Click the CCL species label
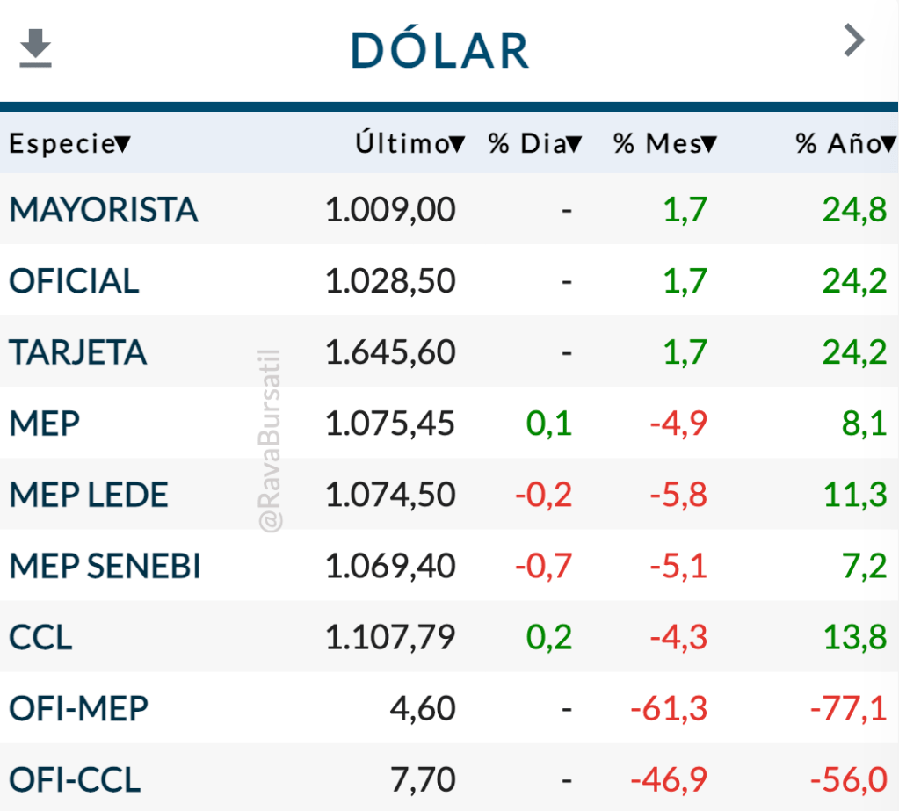The width and height of the screenshot is (899, 811). tap(40, 638)
